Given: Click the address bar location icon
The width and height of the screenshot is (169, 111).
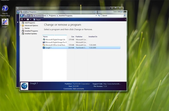Looking at the screenshot, I should (x=31, y=16).
